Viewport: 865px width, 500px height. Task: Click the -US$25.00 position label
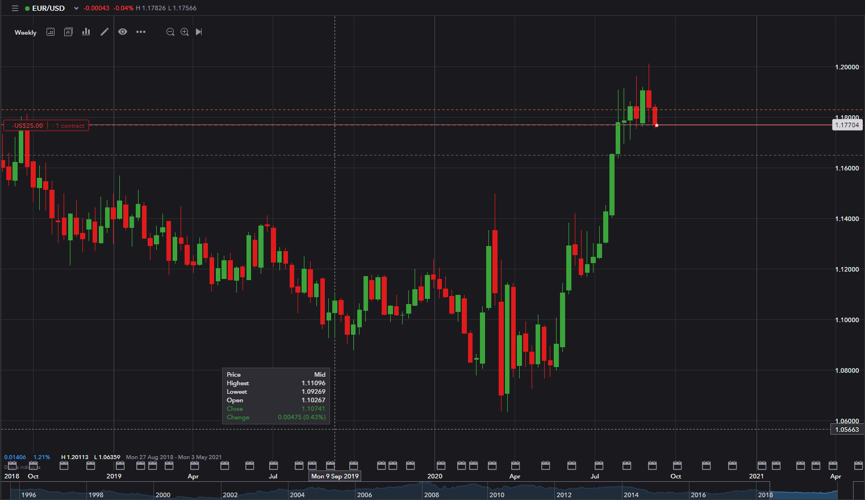click(27, 126)
